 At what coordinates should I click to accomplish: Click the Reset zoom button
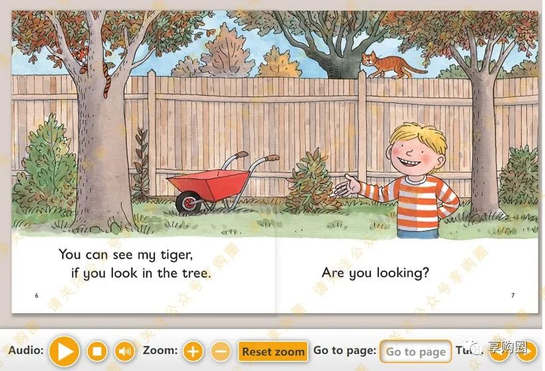(x=273, y=352)
